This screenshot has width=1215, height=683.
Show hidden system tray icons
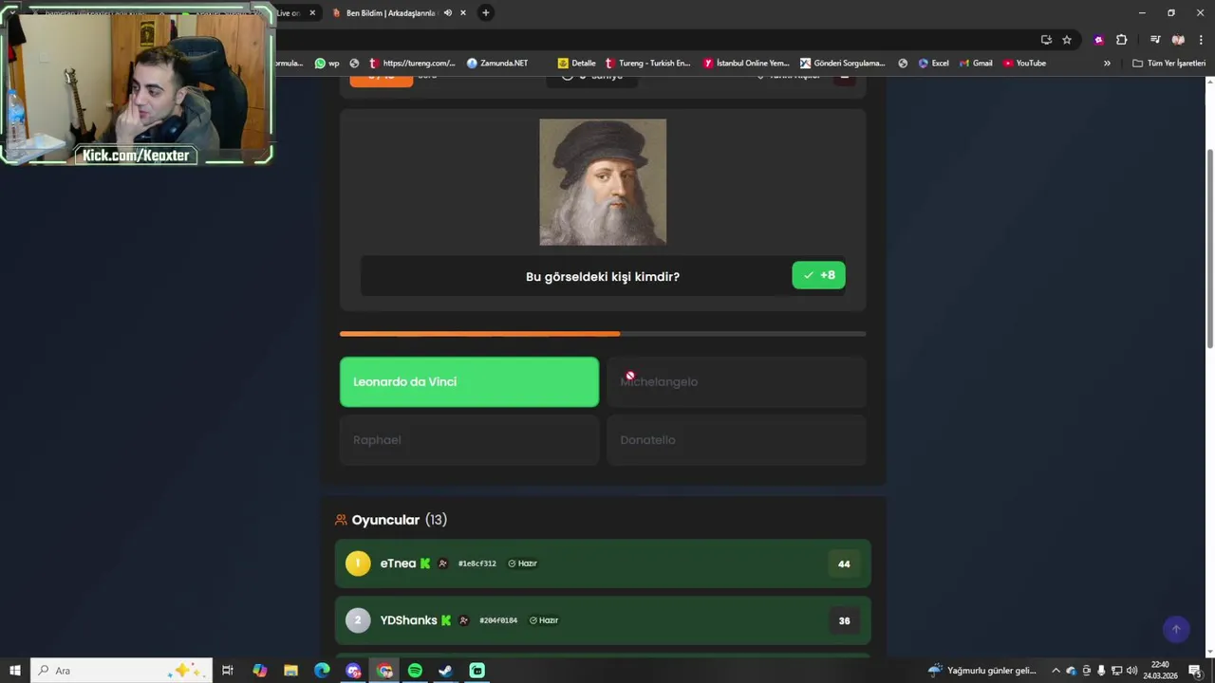[x=1056, y=671]
